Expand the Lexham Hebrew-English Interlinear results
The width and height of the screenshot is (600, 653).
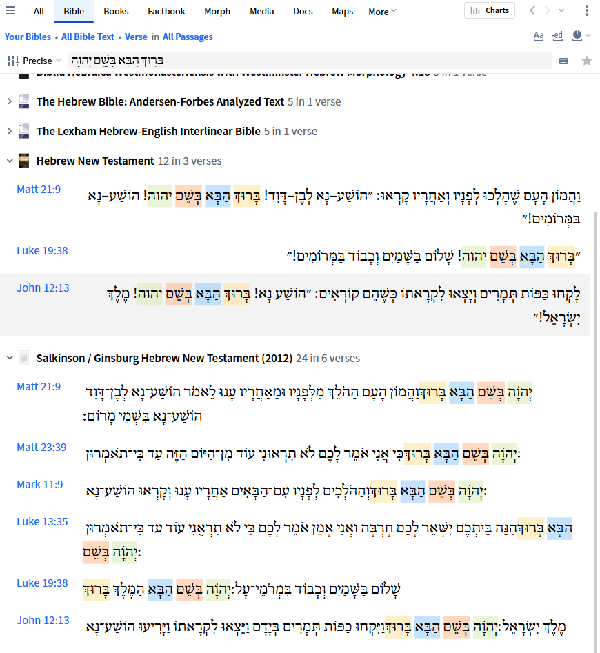pyautogui.click(x=10, y=131)
